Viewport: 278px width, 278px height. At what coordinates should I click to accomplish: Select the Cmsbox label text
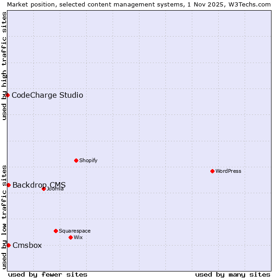pyautogui.click(x=27, y=246)
